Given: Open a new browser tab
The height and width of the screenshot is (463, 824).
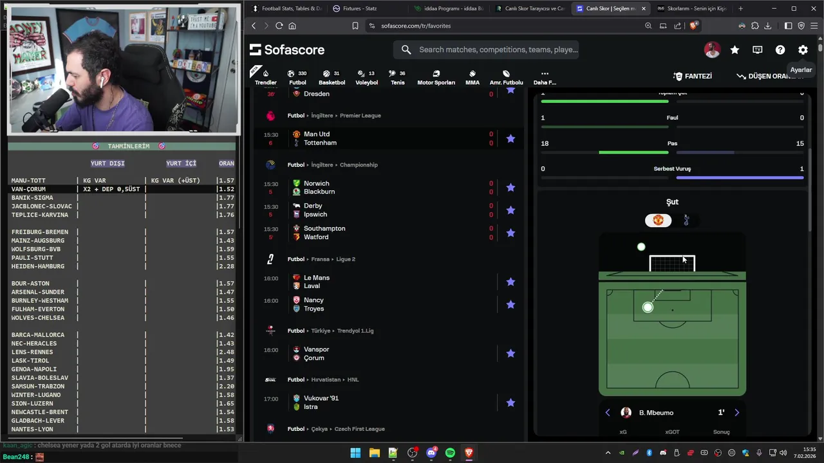Looking at the screenshot, I should coord(740,8).
